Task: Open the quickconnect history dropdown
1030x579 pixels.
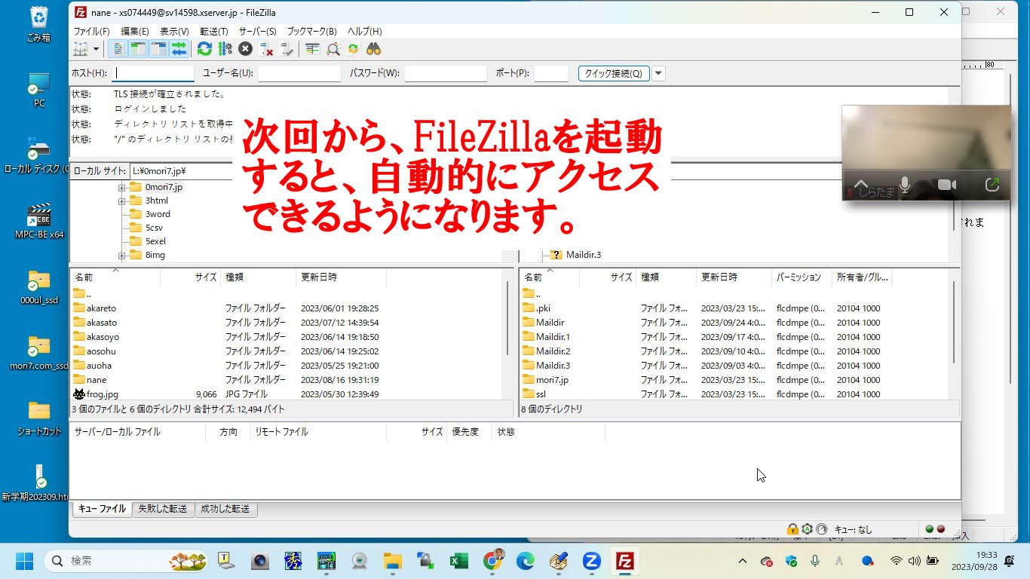Action: tap(659, 73)
